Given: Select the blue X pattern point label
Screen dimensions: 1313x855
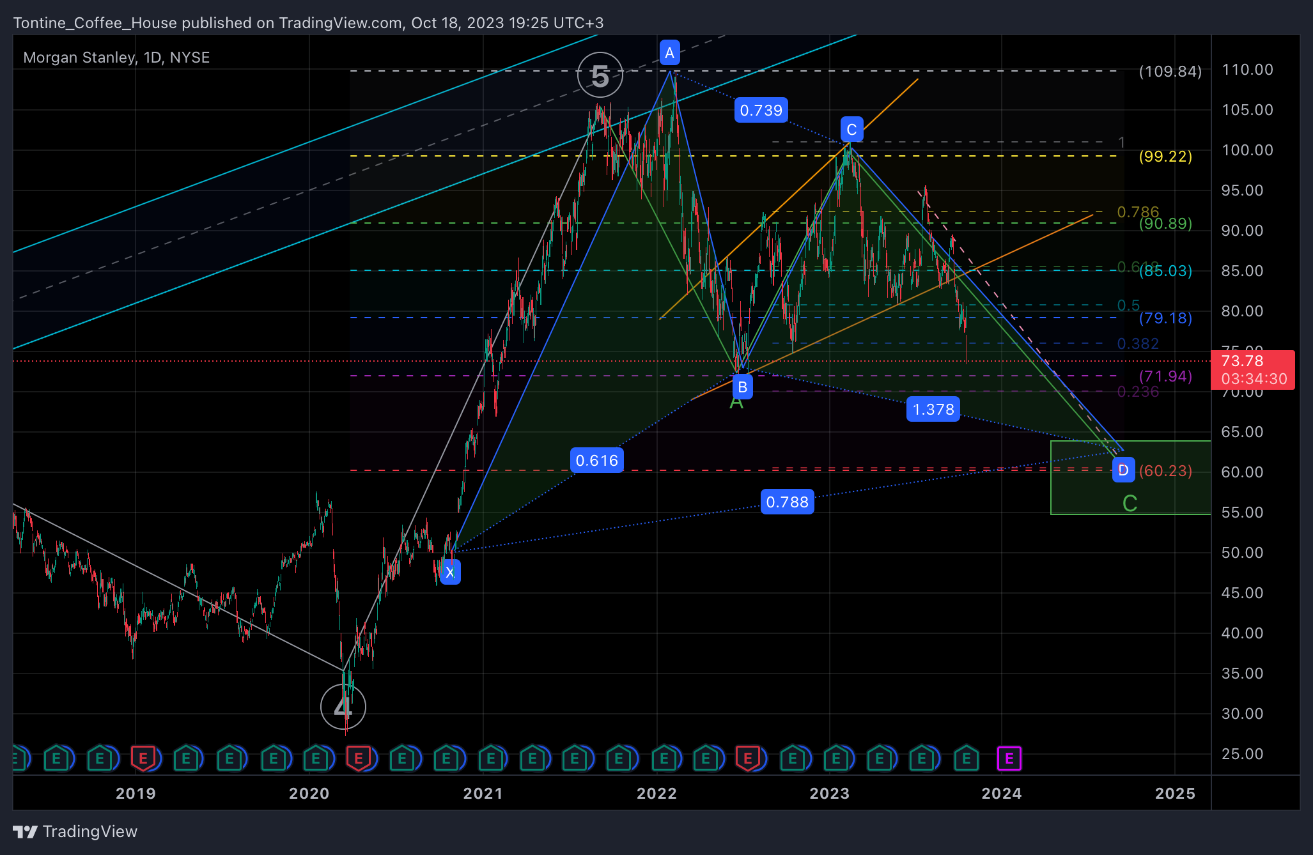Looking at the screenshot, I should [x=450, y=572].
